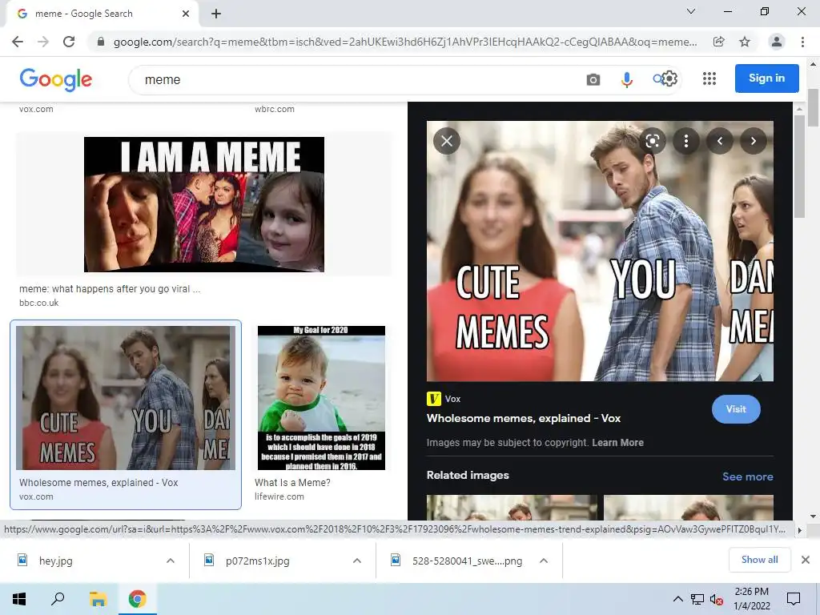Open Google apps grid

pyautogui.click(x=709, y=78)
